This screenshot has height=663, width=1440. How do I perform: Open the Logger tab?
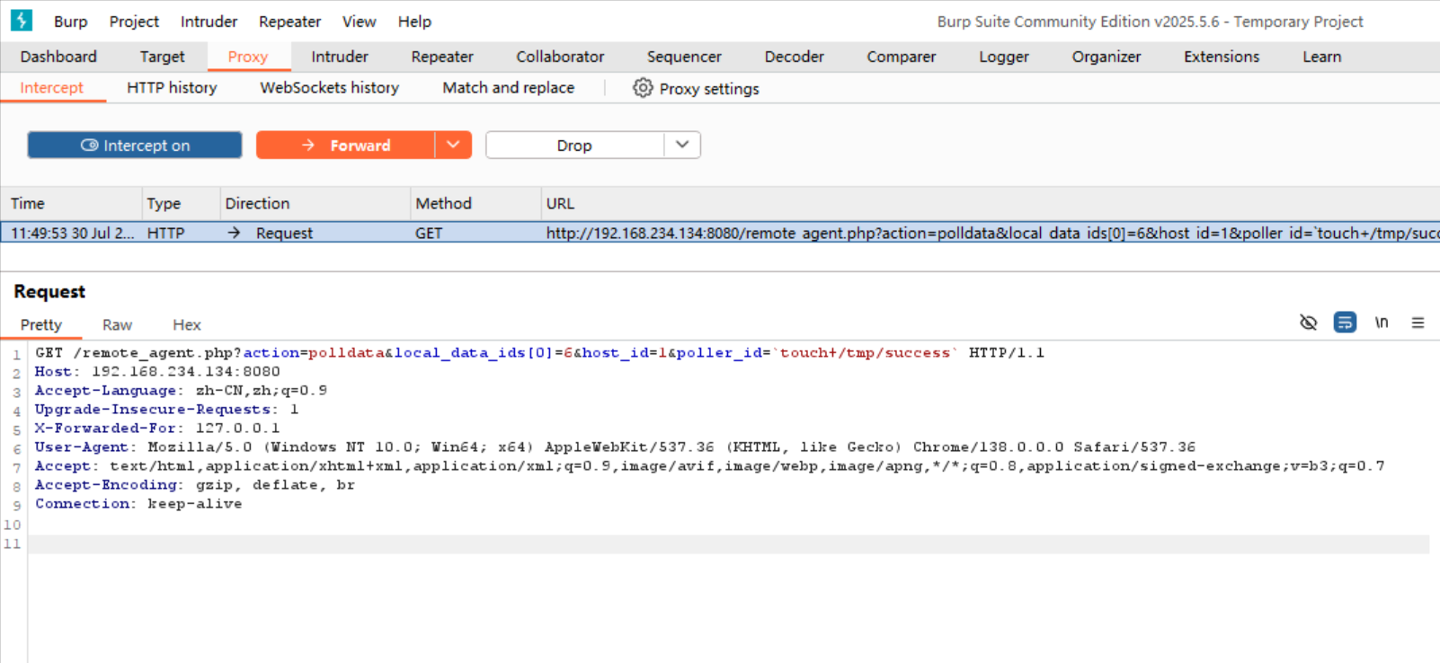pos(1004,57)
